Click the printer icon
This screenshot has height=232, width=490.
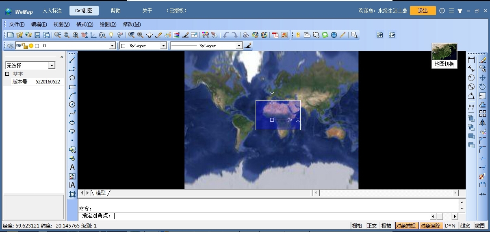click(x=246, y=35)
